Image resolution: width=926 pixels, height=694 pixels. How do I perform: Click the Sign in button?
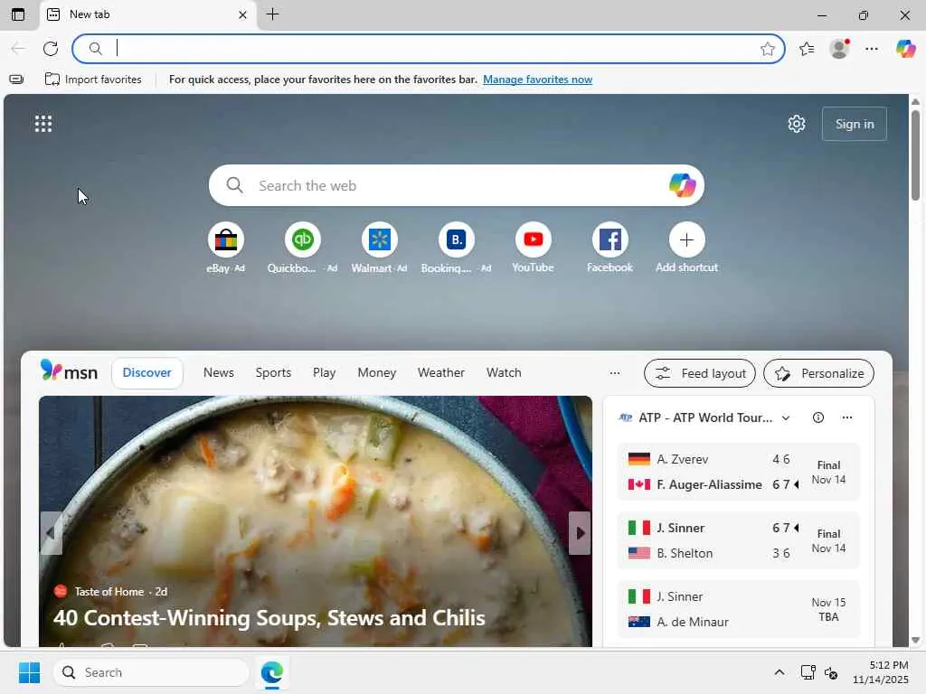point(854,124)
